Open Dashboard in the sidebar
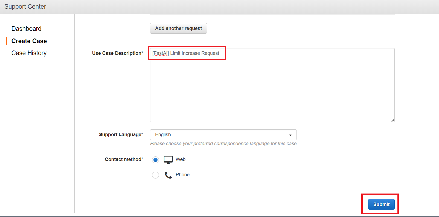This screenshot has width=439, height=217. tap(26, 29)
